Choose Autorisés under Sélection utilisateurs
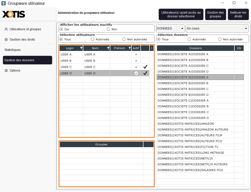The height and width of the screenshot is (192, 251). tap(93, 39)
